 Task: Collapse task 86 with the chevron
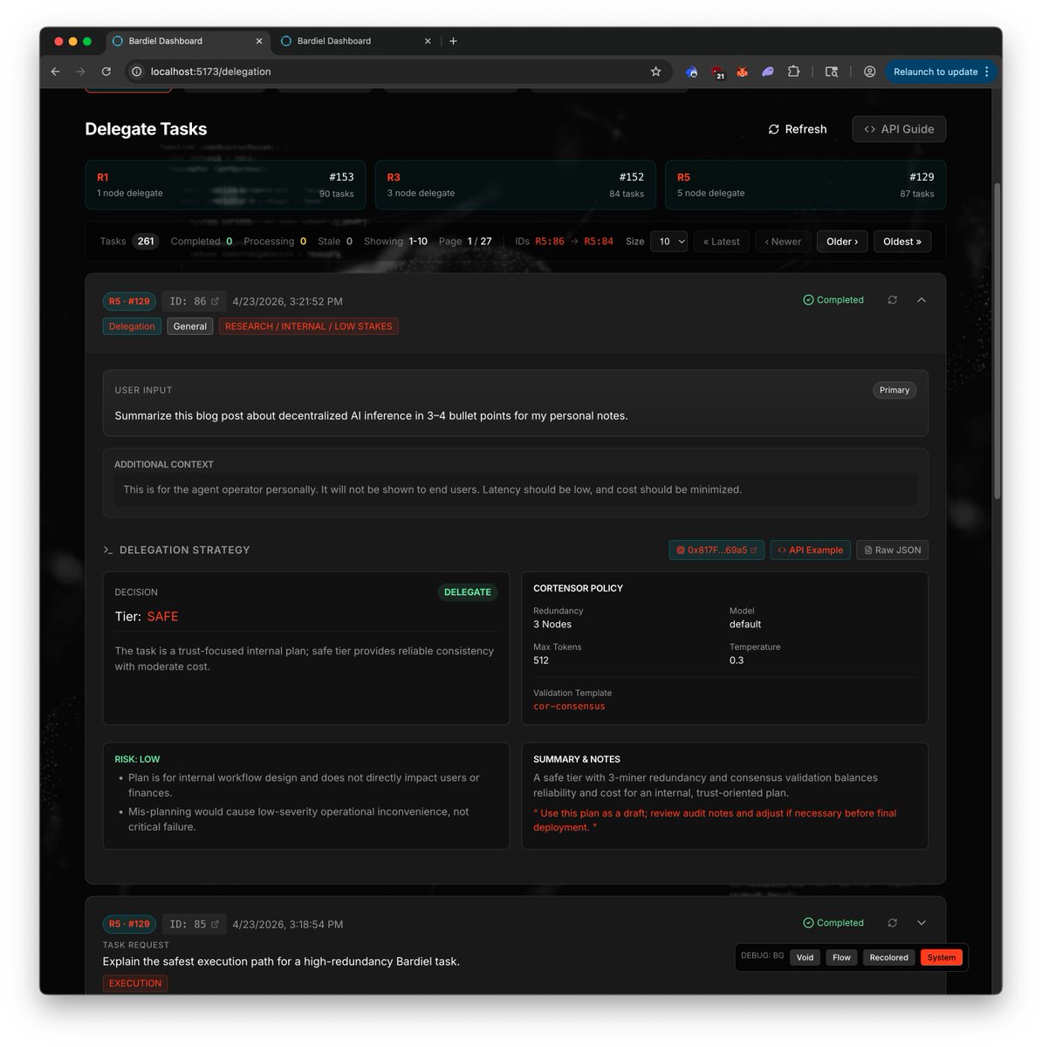[921, 300]
